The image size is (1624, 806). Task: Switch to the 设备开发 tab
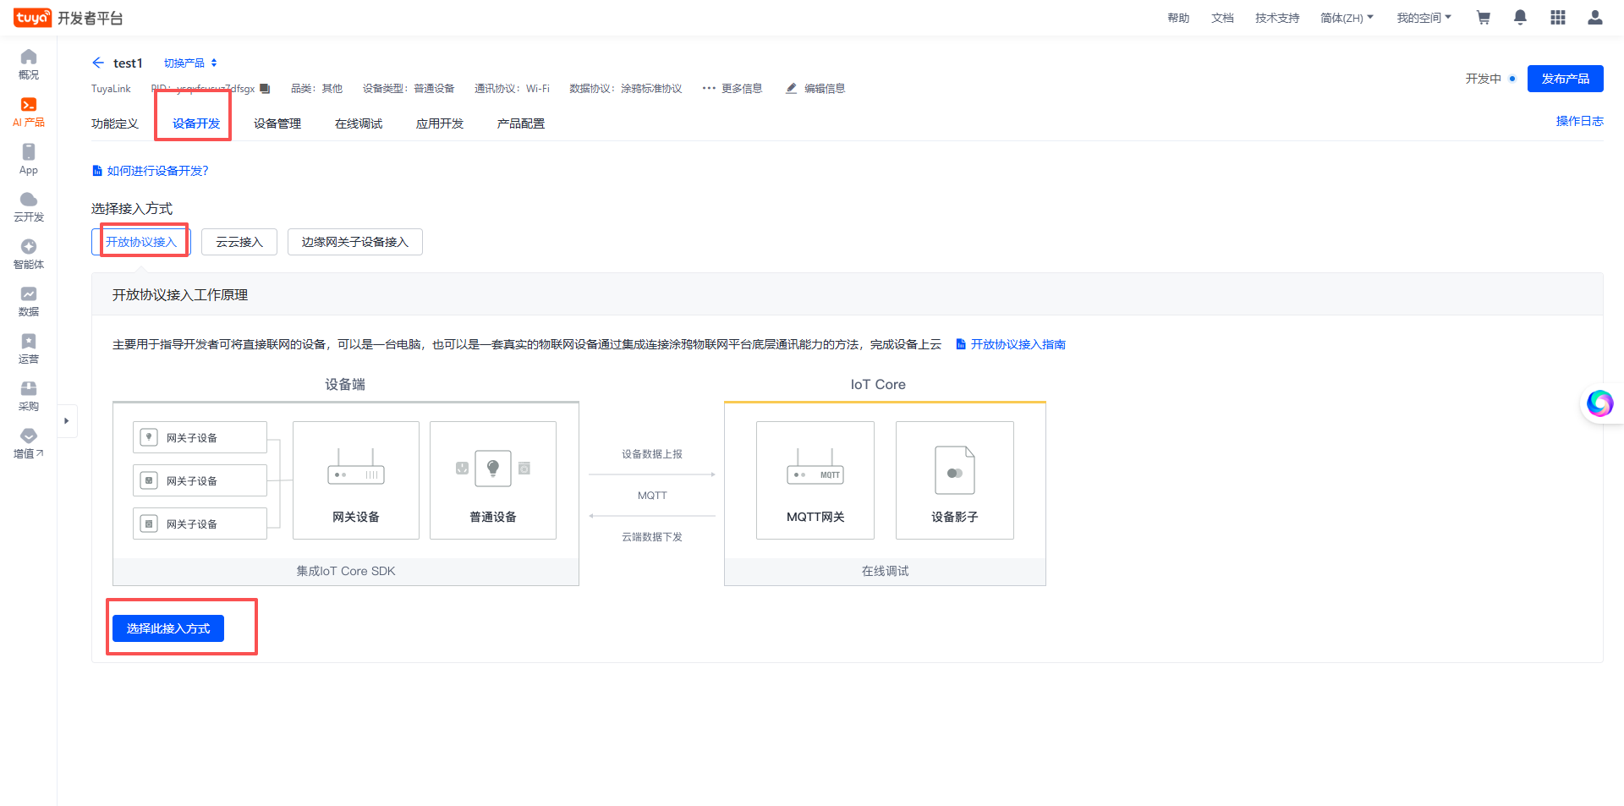pyautogui.click(x=196, y=123)
